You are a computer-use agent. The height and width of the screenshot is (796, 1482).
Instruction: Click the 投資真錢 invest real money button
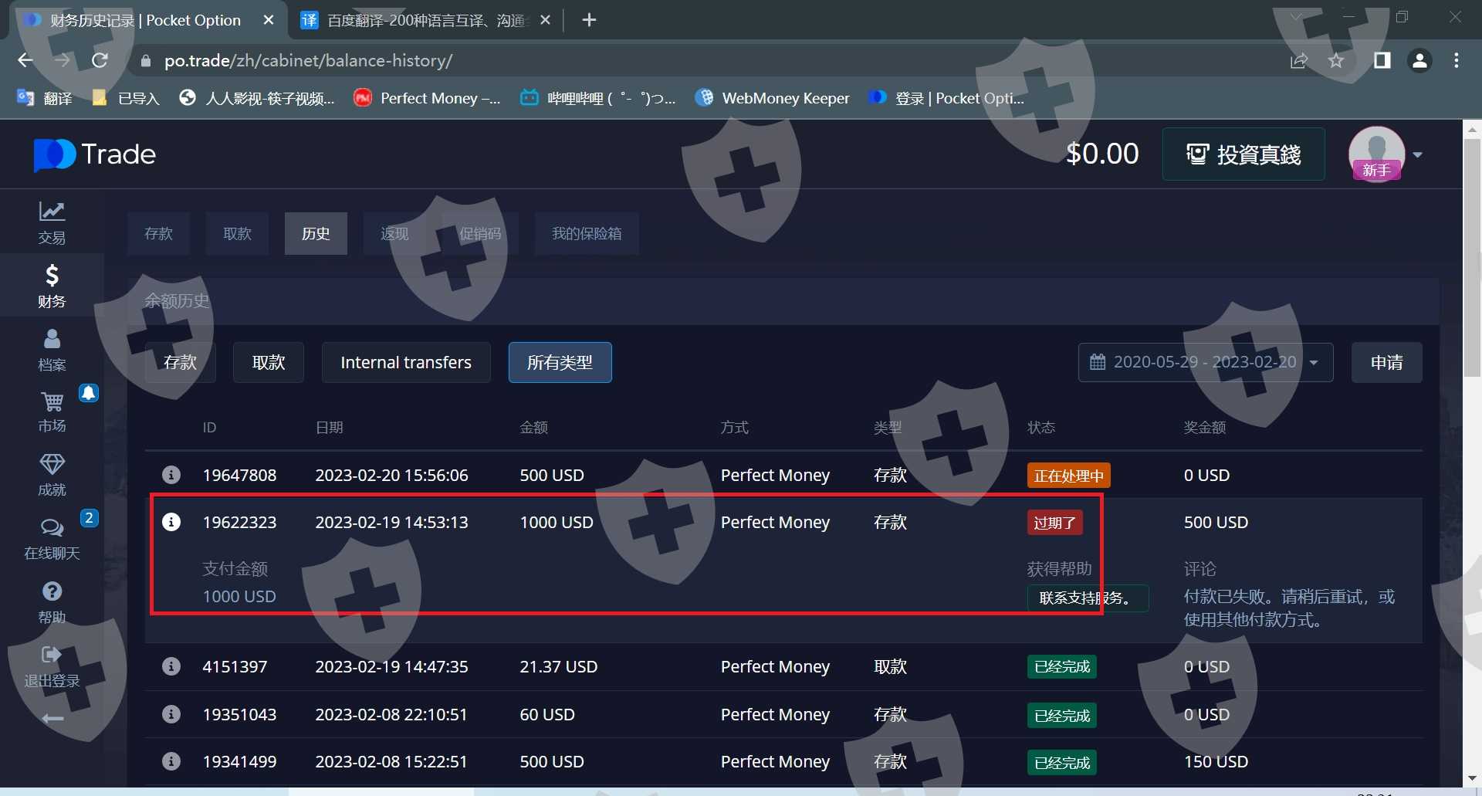click(1243, 154)
